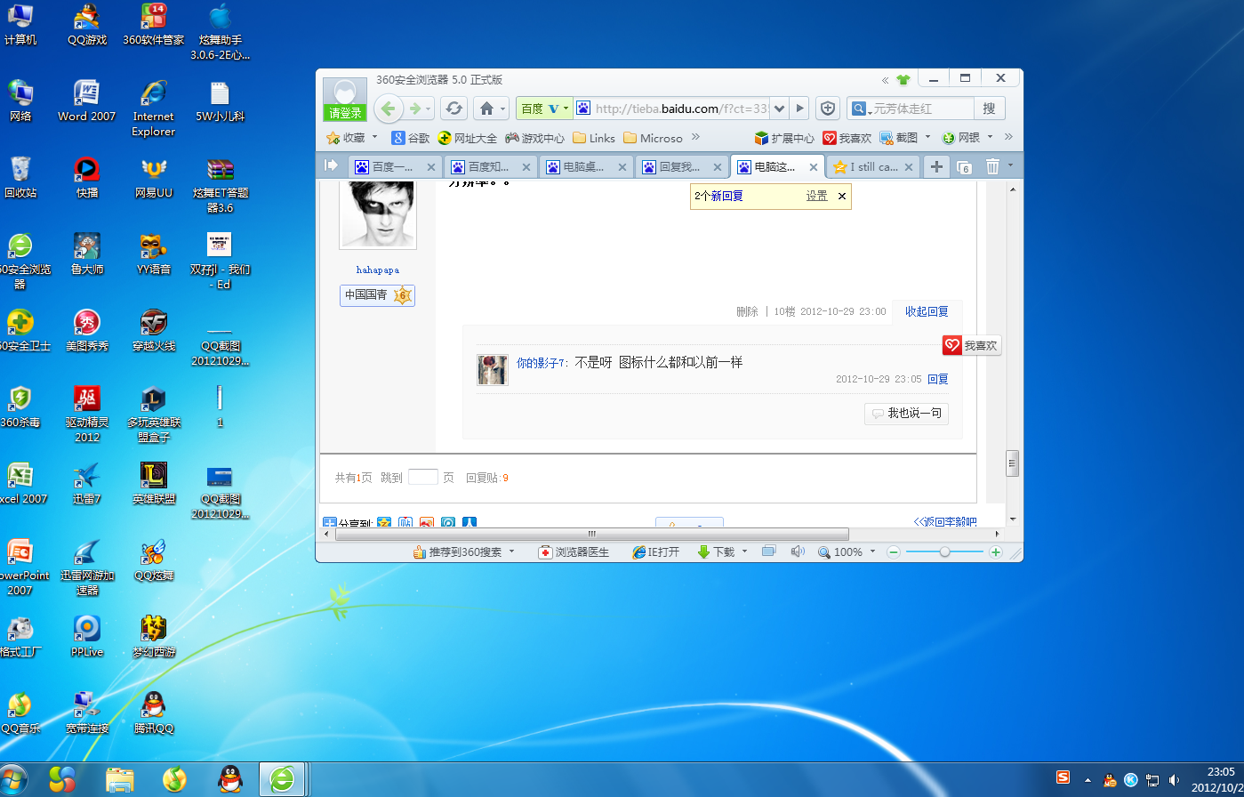Open 扩展中心 extension center
This screenshot has height=797, width=1244.
pos(784,138)
